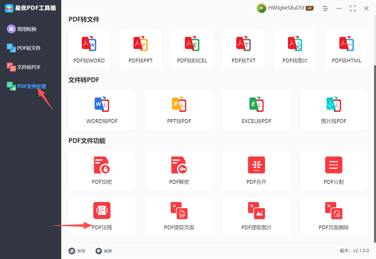Open the PDF压缩 compress icon
376x259 pixels.
(x=102, y=210)
